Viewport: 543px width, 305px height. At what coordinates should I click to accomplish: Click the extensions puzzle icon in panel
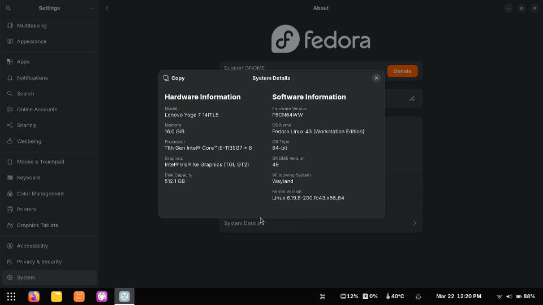pos(419,297)
